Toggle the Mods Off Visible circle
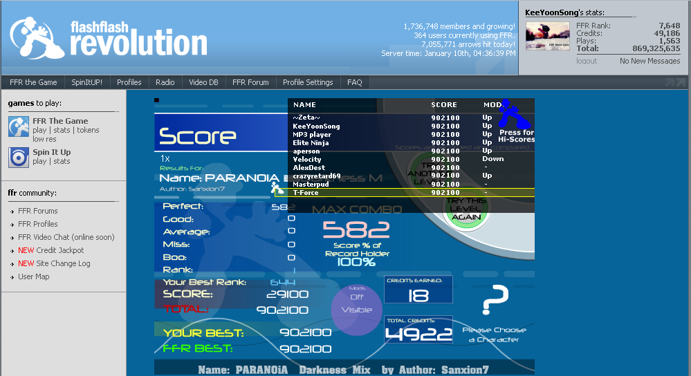 pos(357,303)
